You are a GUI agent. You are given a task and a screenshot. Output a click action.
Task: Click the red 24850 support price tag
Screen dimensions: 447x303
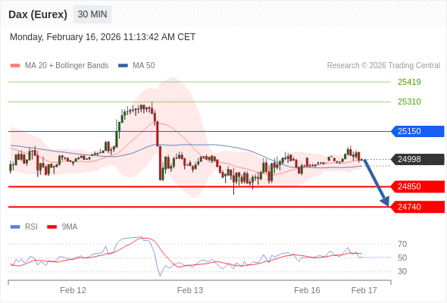pos(417,186)
